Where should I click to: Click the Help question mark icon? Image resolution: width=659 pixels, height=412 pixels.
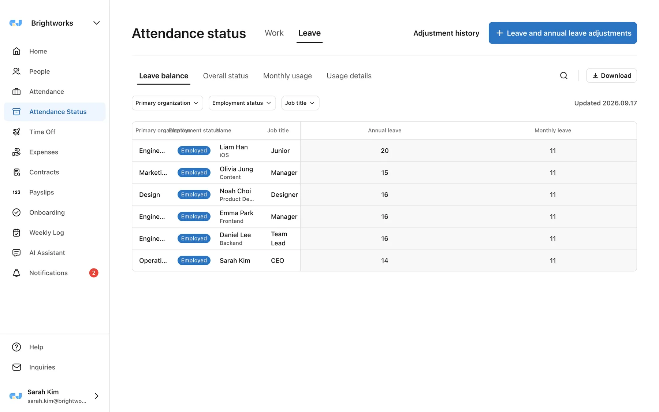pos(16,347)
